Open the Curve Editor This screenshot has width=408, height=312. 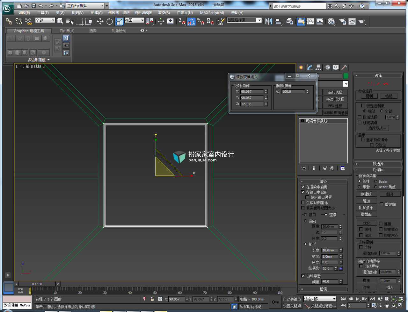pos(310,21)
